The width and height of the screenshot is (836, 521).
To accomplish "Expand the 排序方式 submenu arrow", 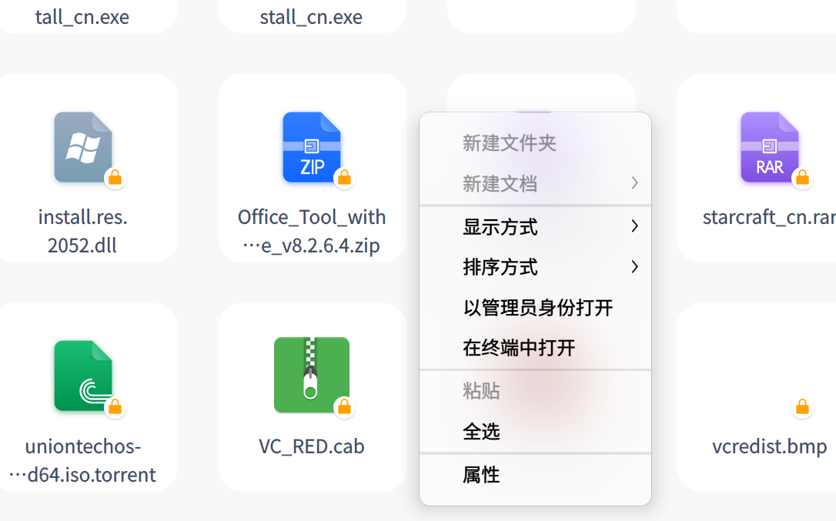I will click(634, 266).
